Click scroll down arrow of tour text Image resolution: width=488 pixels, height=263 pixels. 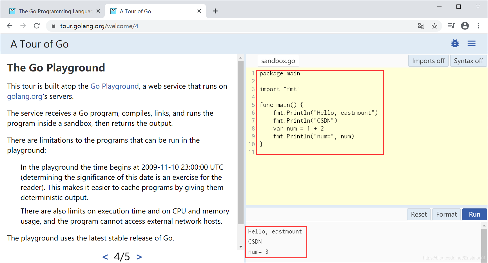click(x=240, y=247)
